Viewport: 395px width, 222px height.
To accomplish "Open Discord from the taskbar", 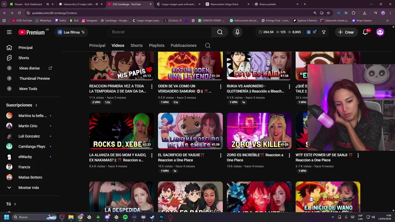I will coord(107,217).
